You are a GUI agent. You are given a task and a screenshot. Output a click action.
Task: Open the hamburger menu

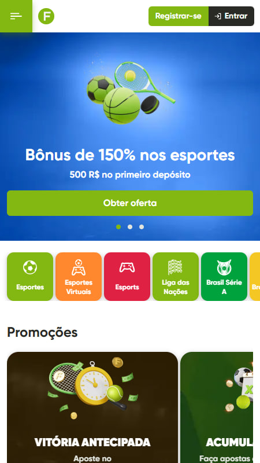(16, 16)
